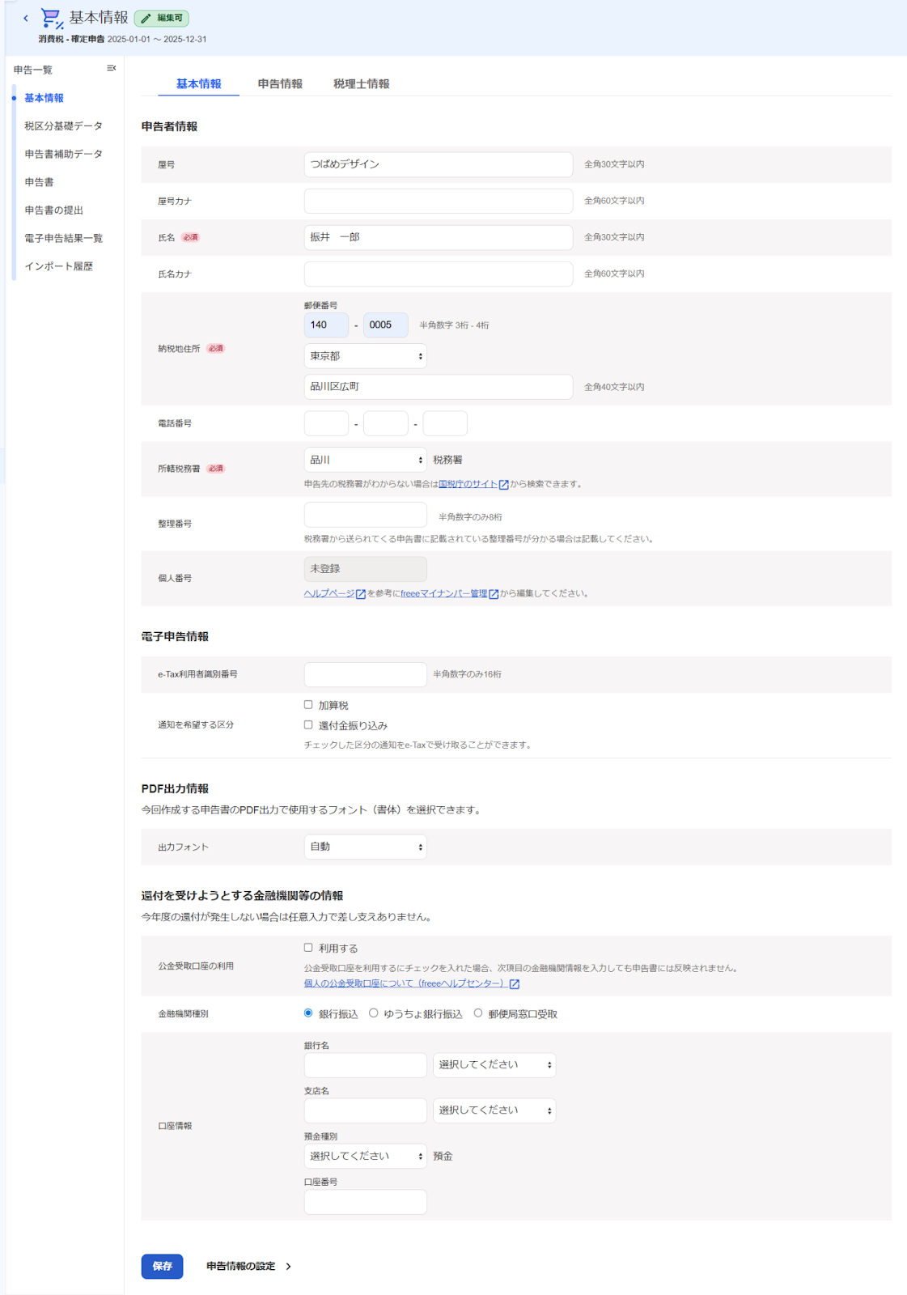Viewport: 907px width, 1295px height.
Task: Select the 郵便局窓口受取 radio option
Action: (478, 1013)
